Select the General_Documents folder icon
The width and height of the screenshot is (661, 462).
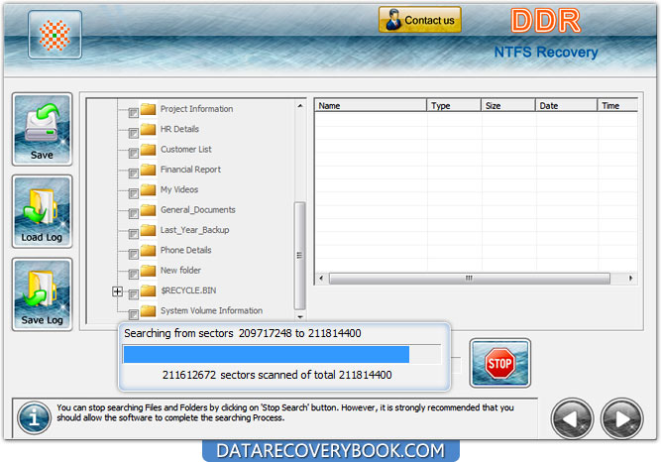click(148, 210)
